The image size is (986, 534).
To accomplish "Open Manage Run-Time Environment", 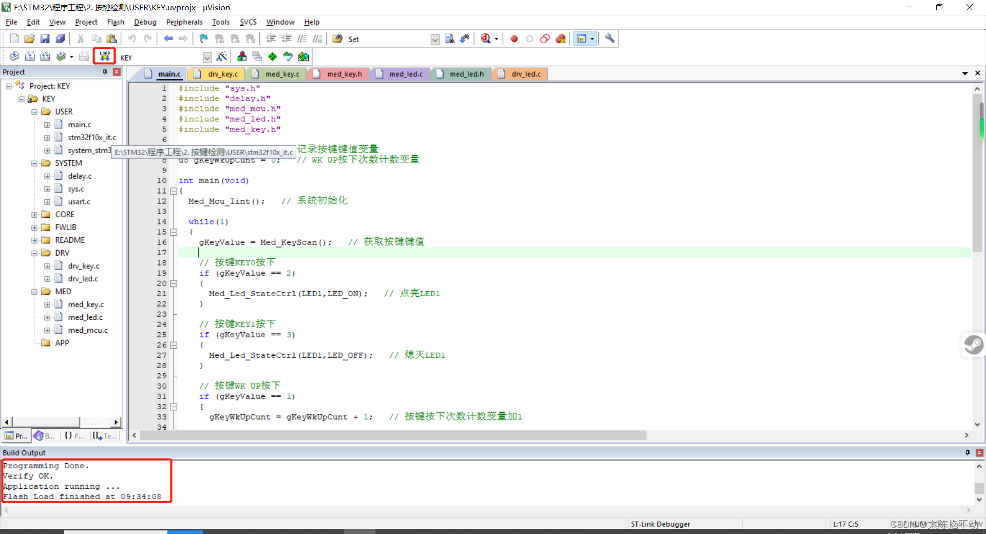I will point(273,56).
